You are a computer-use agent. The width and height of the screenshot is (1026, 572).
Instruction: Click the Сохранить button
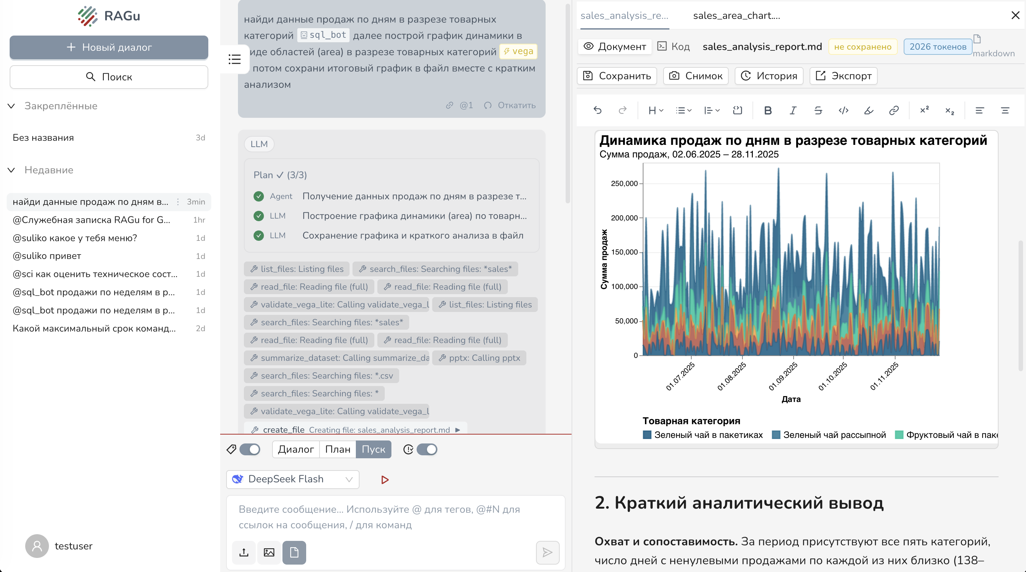pos(617,76)
